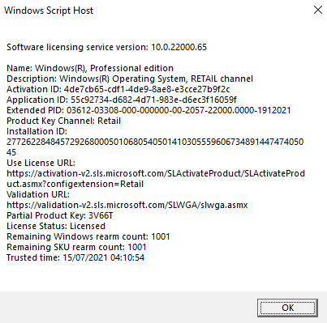Click the License Status: Licensed line
Screen dimensions: 327x323
click(56, 226)
